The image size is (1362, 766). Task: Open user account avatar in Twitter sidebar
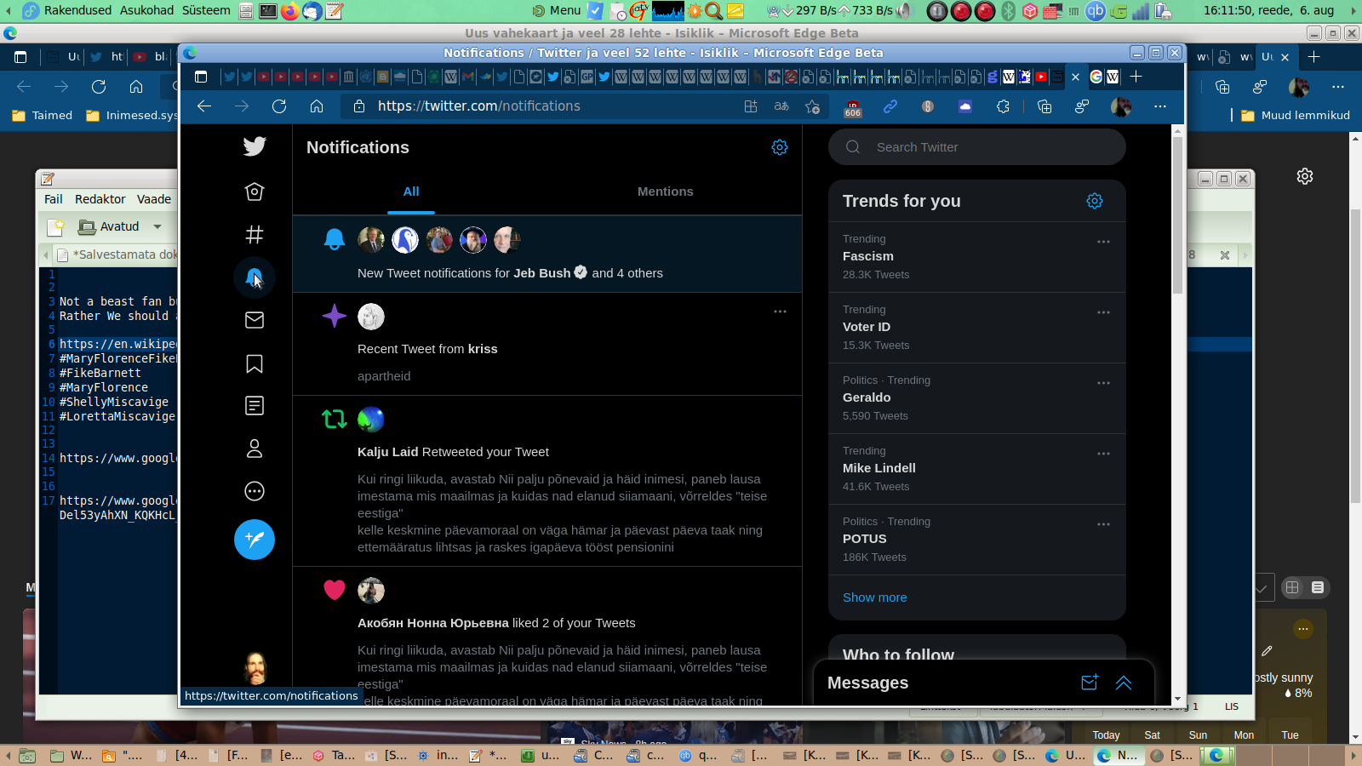(255, 668)
